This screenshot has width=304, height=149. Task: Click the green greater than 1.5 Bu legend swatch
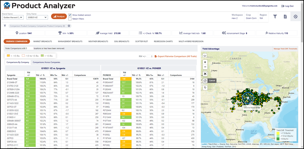[42, 56]
